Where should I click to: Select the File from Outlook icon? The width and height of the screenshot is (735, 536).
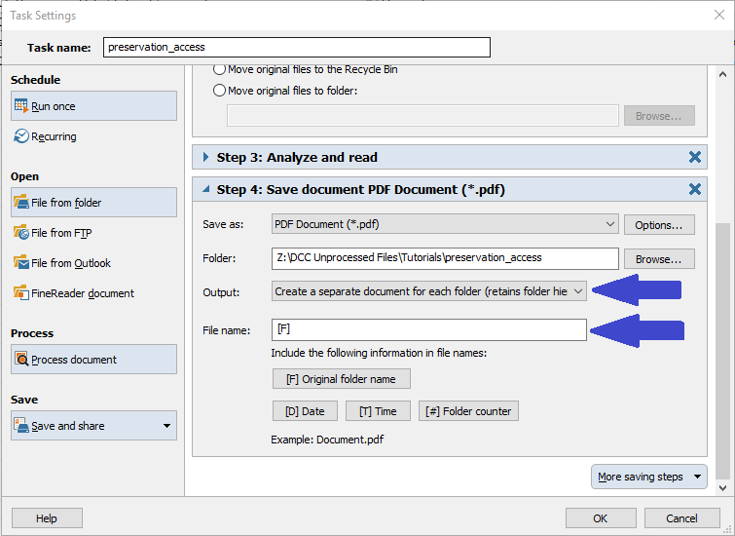coord(21,263)
